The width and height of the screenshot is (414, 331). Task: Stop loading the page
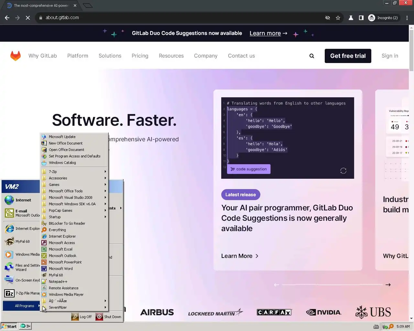pos(28,18)
